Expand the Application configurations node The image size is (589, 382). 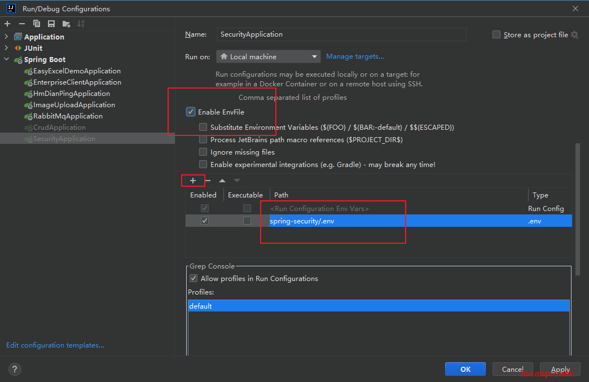(6, 37)
